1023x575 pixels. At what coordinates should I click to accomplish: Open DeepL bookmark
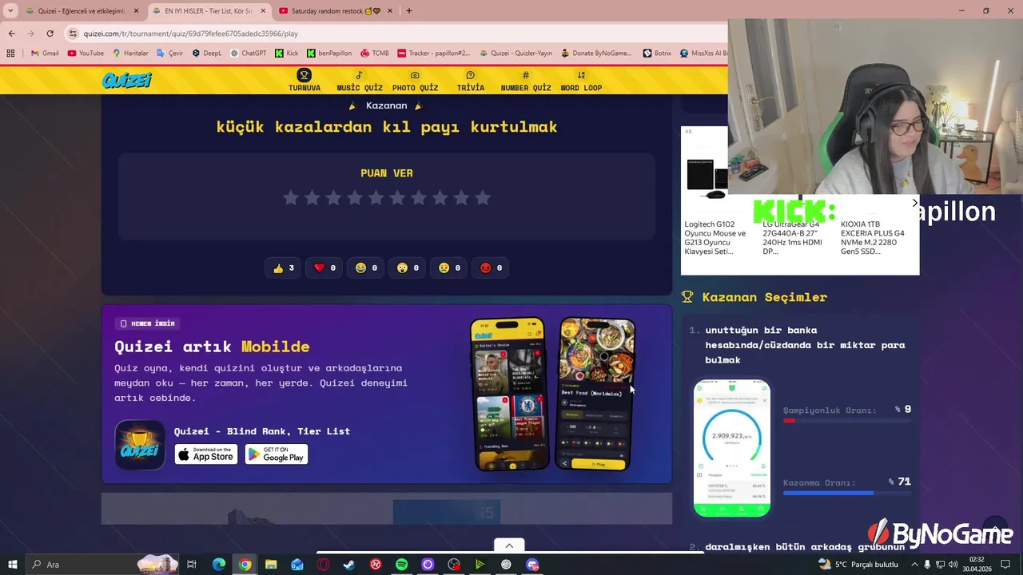(x=205, y=54)
